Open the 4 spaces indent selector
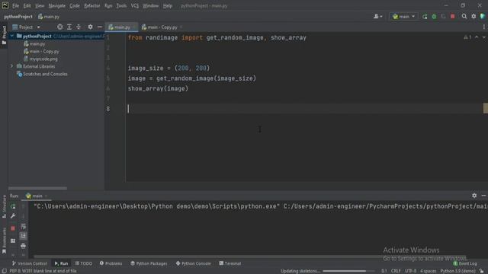 tap(429, 271)
